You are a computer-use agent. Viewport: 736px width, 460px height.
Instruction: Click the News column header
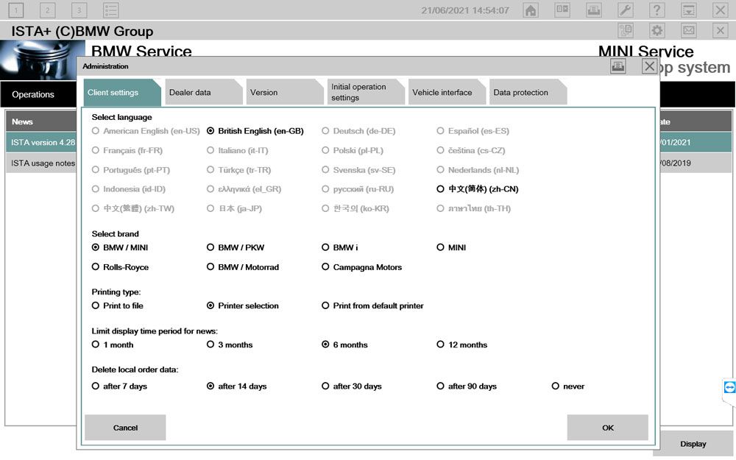pos(40,121)
